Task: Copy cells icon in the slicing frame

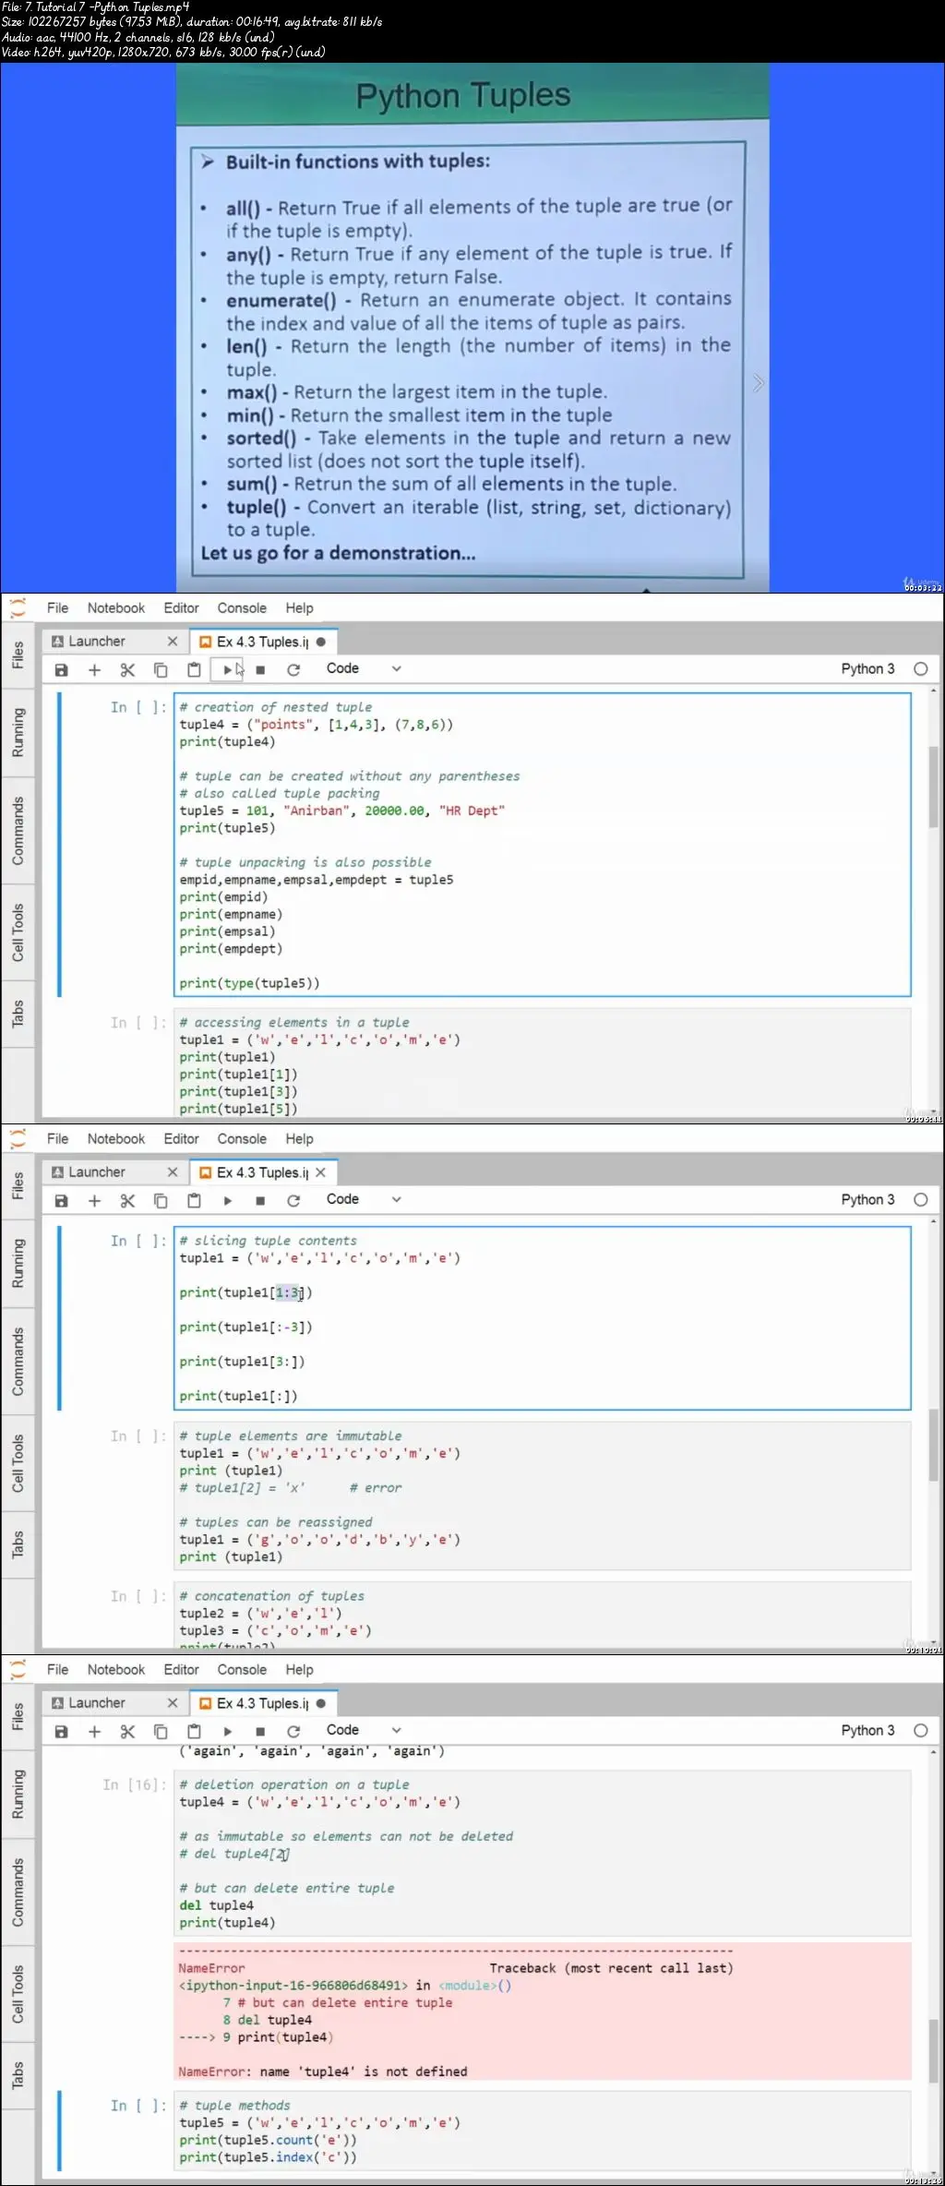Action: coord(161,1201)
